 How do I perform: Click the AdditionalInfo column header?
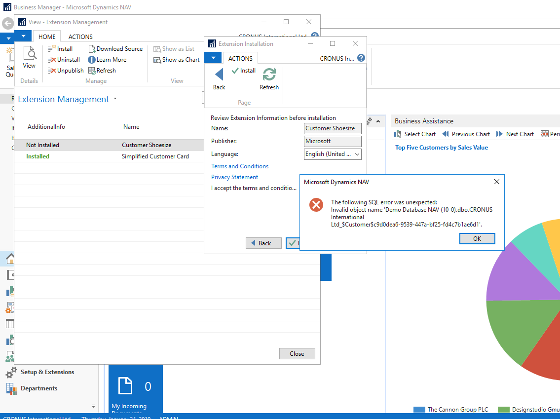coord(46,127)
